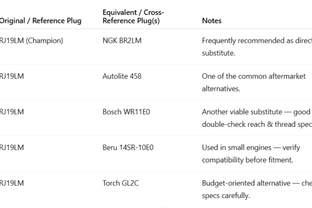Screen dimensions: 312x208
Task: Click the 'compatibility before fitment' text line
Action: tap(248, 160)
